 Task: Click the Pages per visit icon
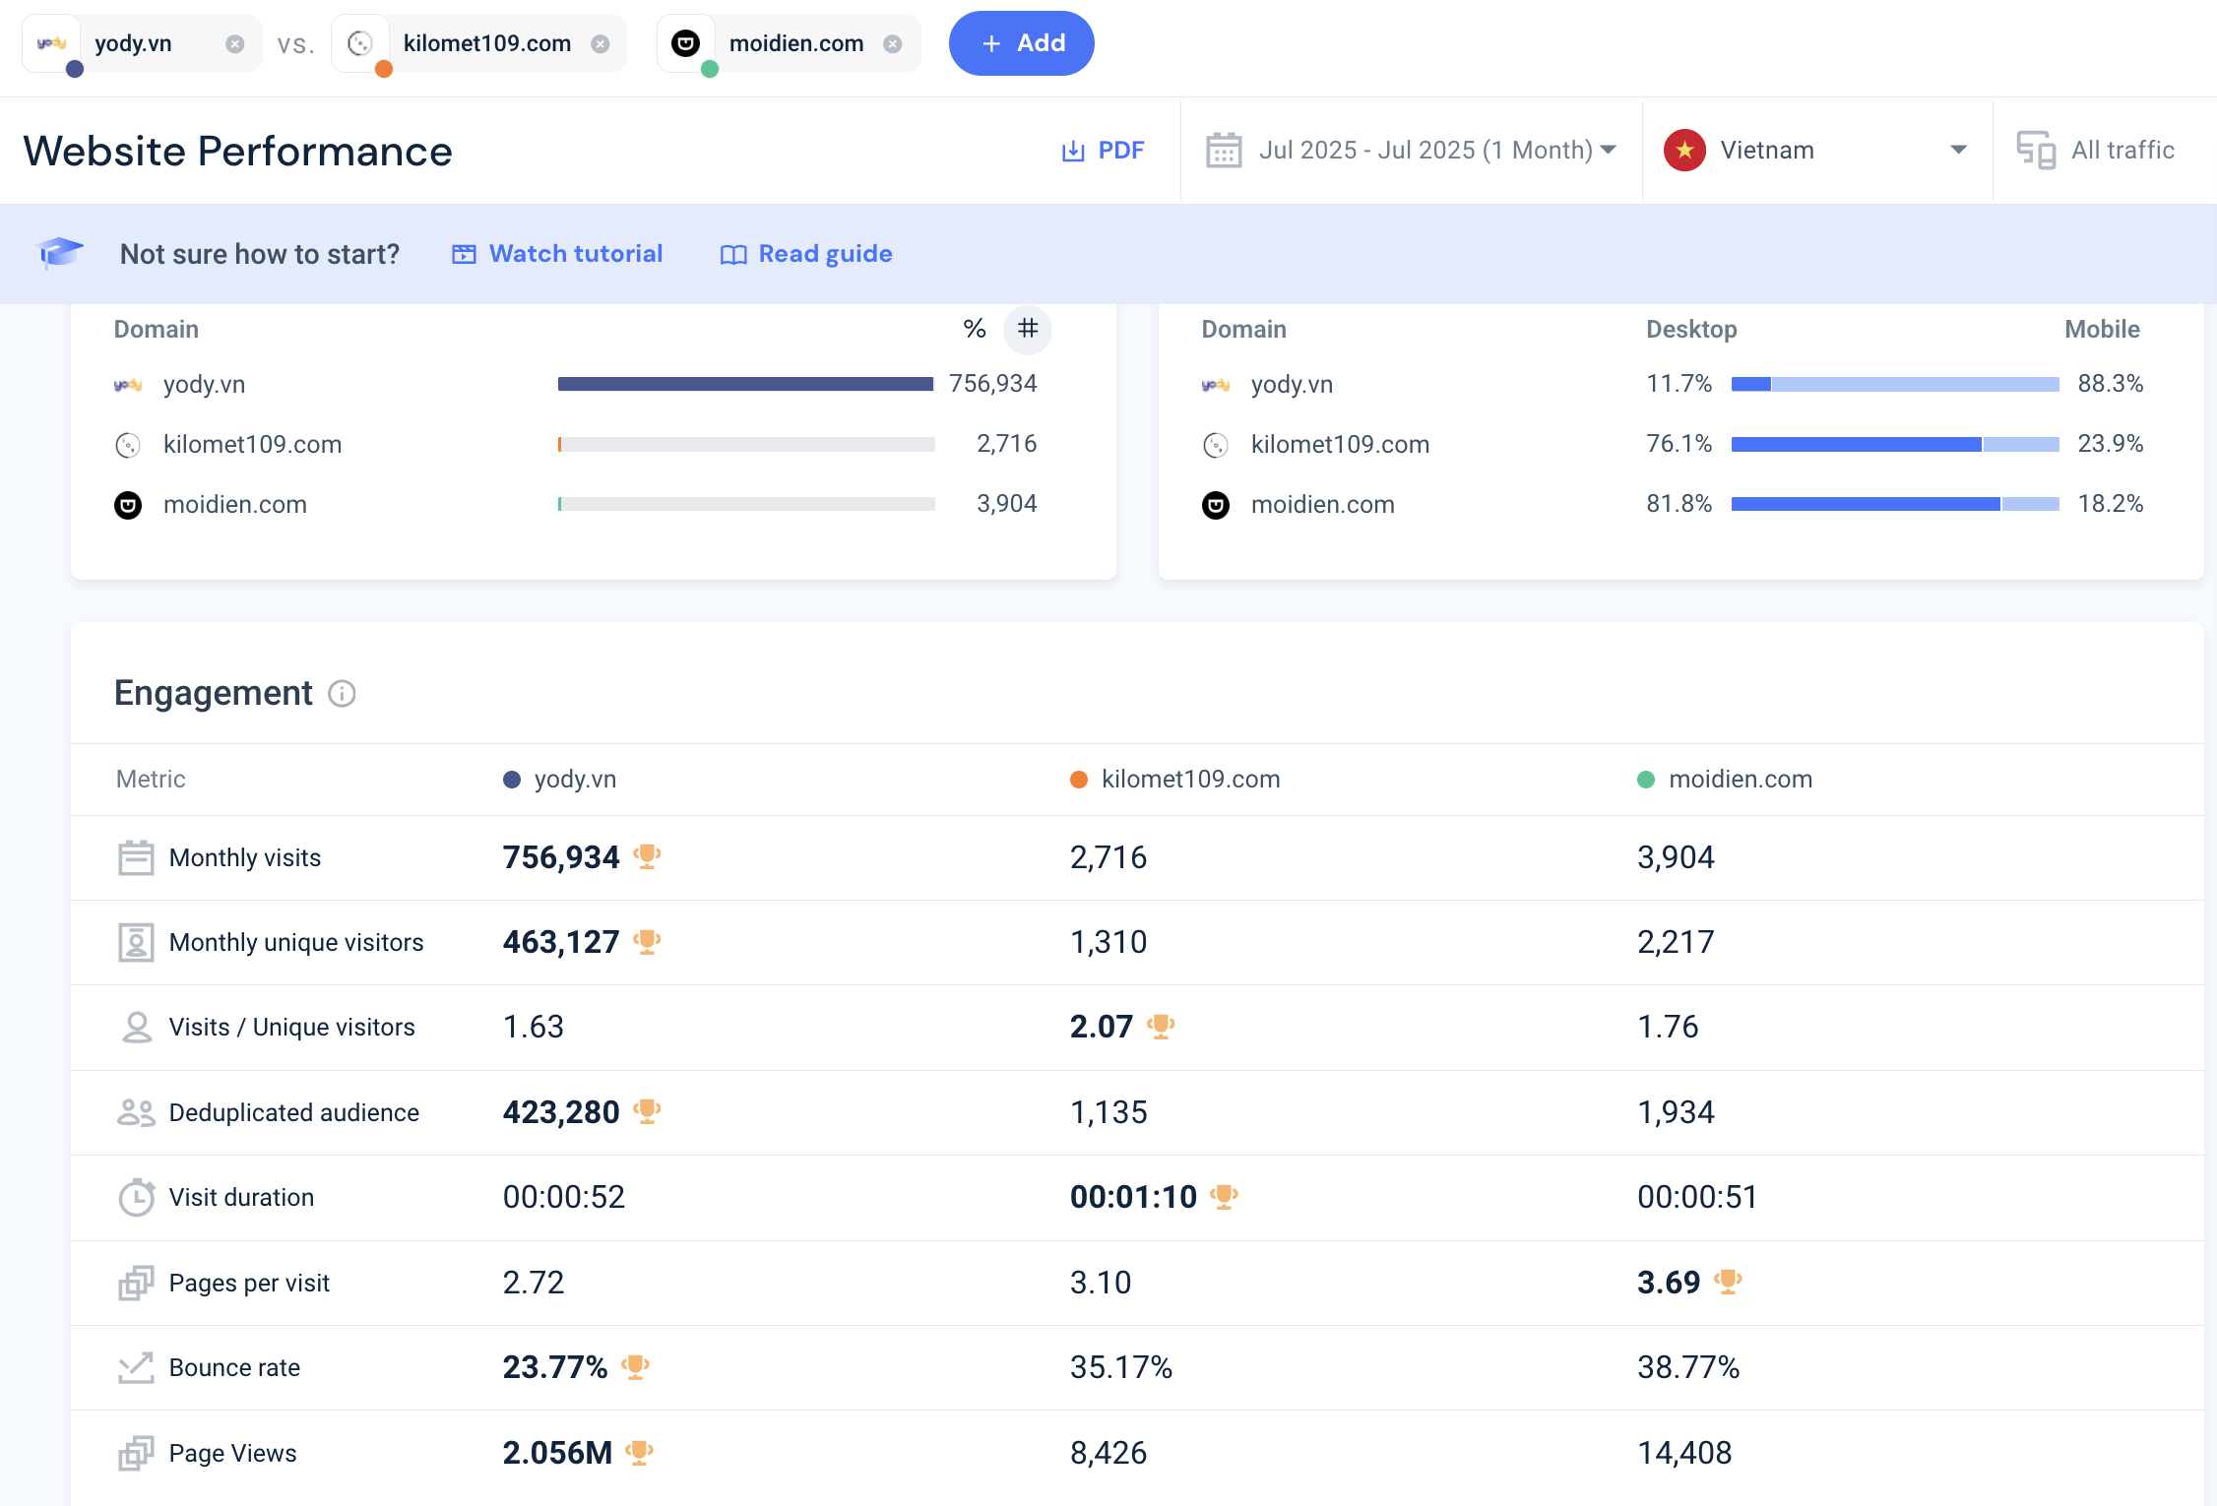click(x=136, y=1283)
